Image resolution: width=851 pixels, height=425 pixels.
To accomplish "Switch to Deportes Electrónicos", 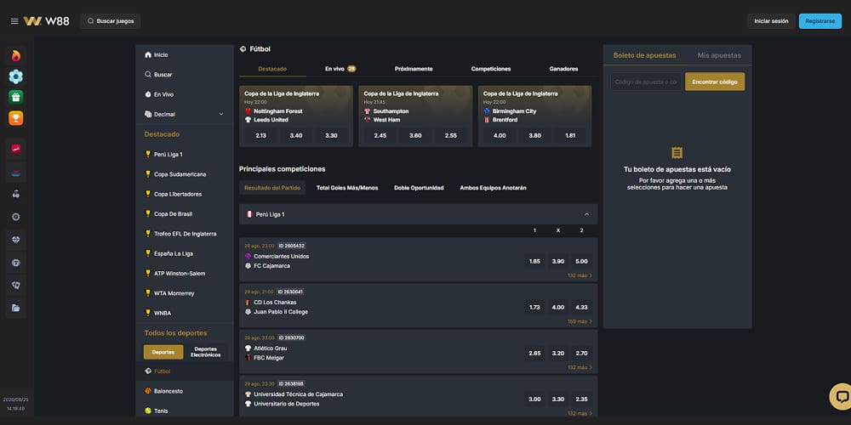I will point(206,353).
